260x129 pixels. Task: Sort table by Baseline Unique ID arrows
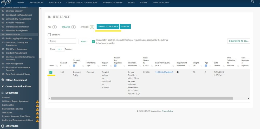coord(173,66)
